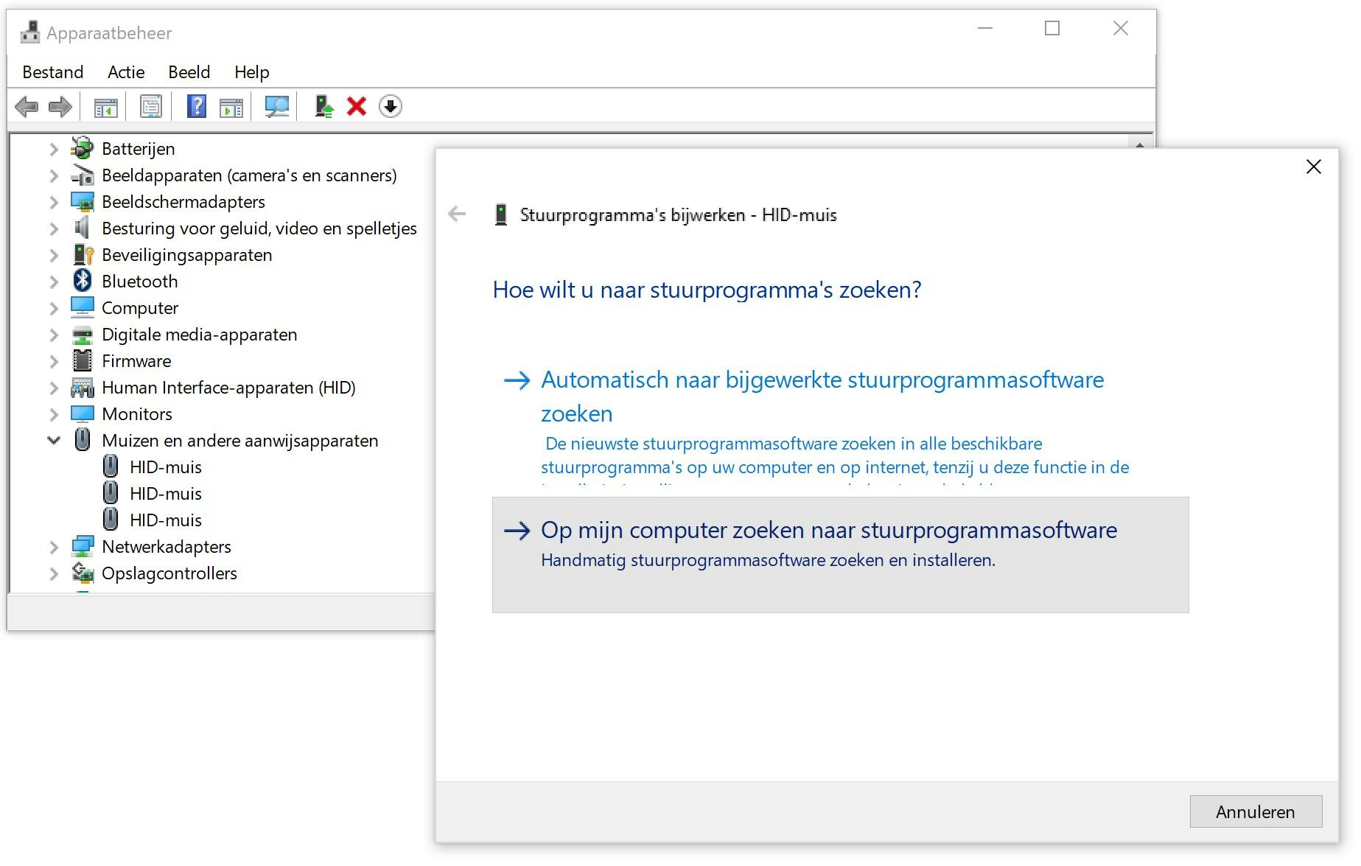
Task: Click the Computer category monitor icon
Action: click(x=83, y=307)
